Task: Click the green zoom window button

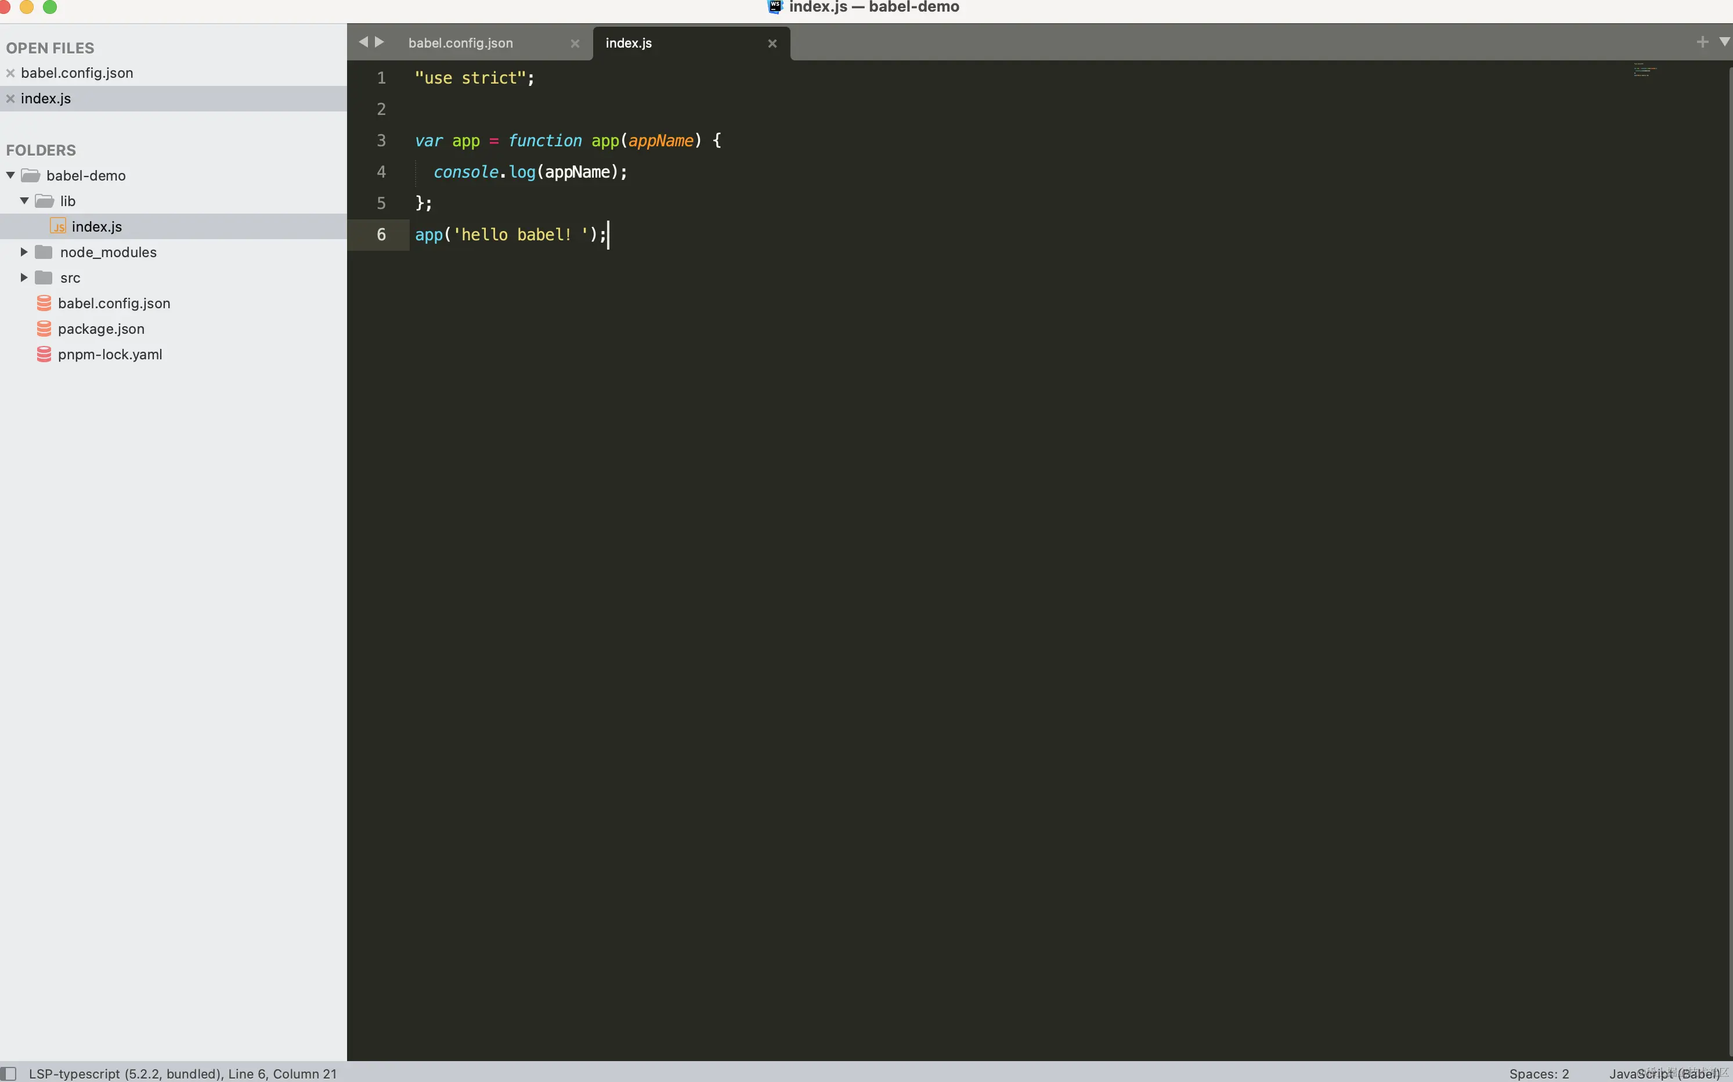Action: tap(50, 6)
